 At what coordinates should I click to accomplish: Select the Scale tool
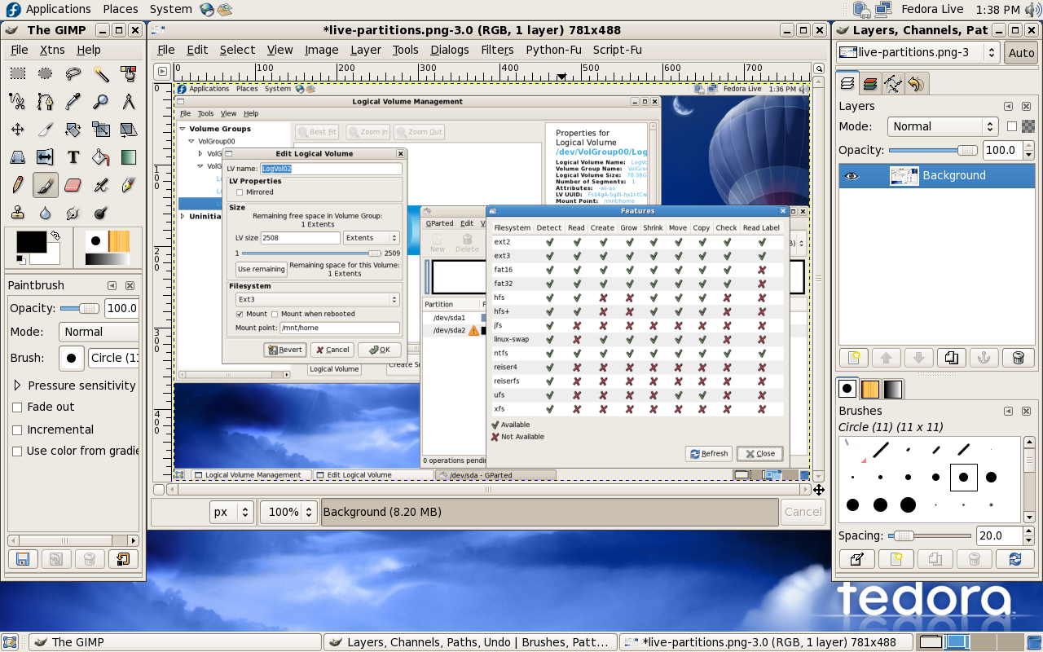(x=100, y=130)
